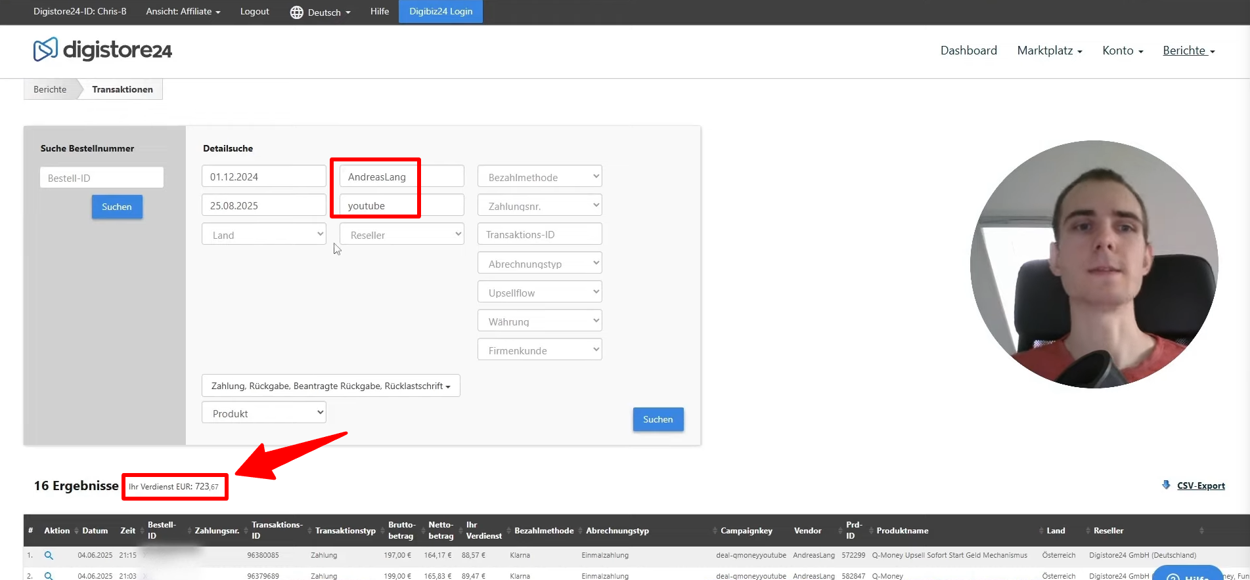1250x580 pixels.
Task: Sort the table by Datum column header
Action: [95, 530]
